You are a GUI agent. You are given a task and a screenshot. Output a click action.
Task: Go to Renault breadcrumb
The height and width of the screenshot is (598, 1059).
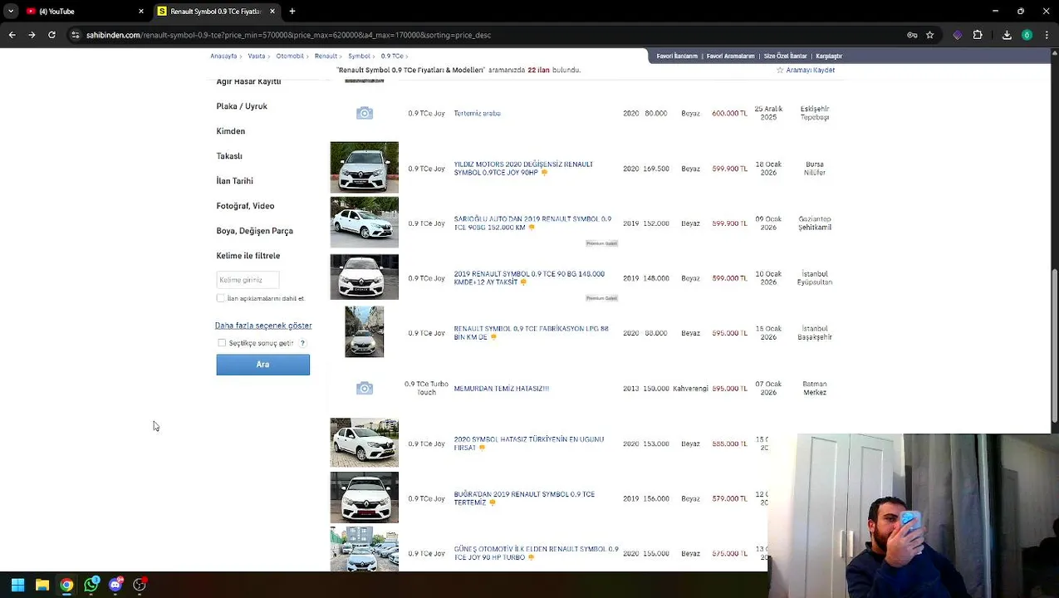pos(326,56)
